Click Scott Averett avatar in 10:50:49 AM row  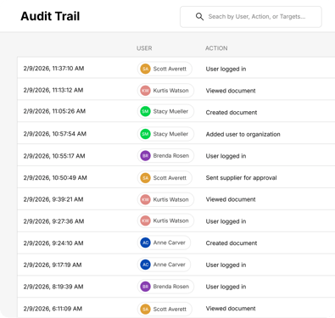point(145,178)
